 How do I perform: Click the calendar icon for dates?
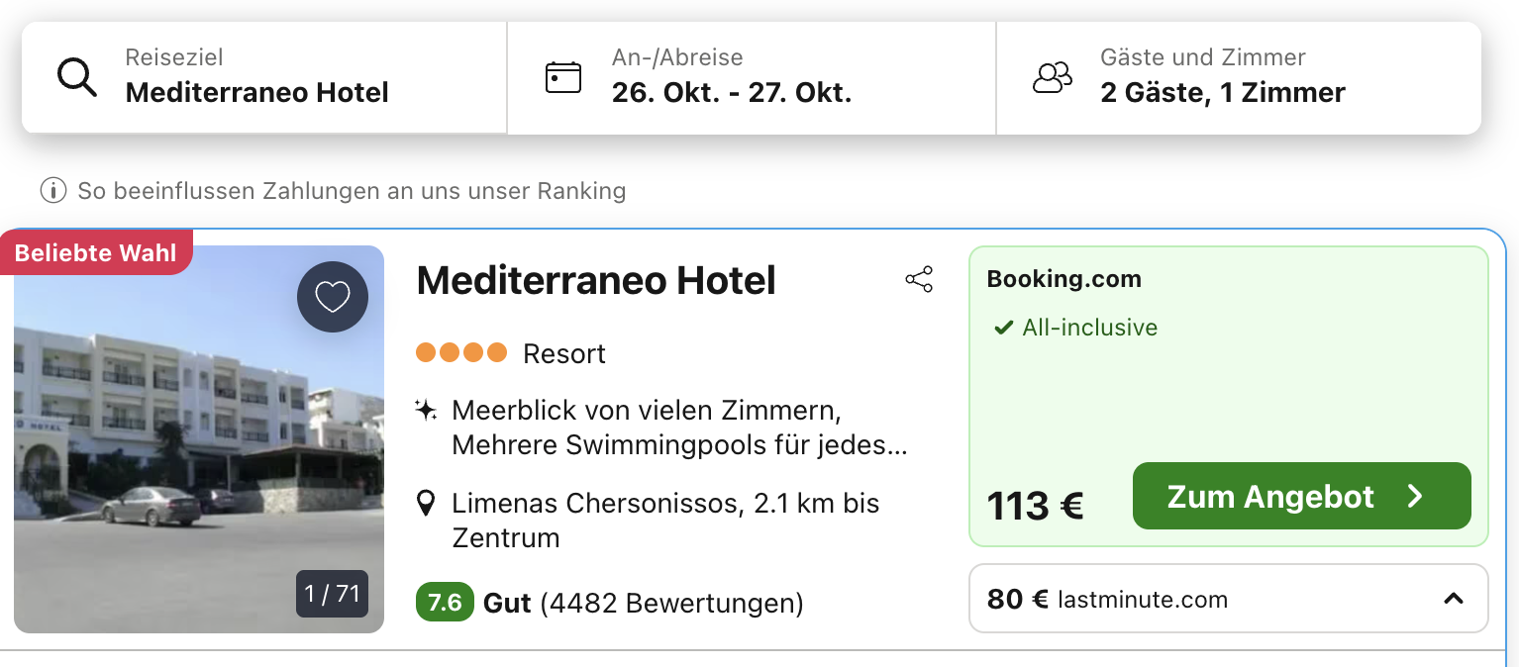click(563, 77)
